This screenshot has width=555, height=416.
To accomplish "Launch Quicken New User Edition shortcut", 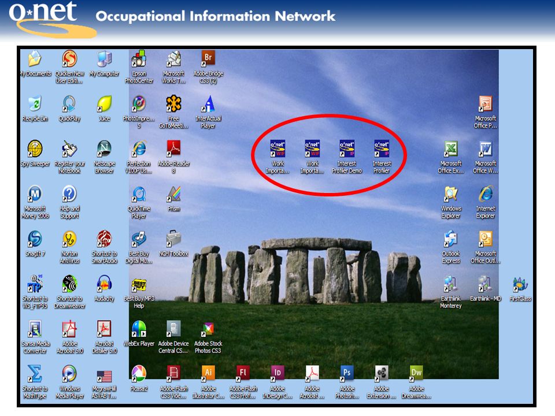I will point(69,59).
